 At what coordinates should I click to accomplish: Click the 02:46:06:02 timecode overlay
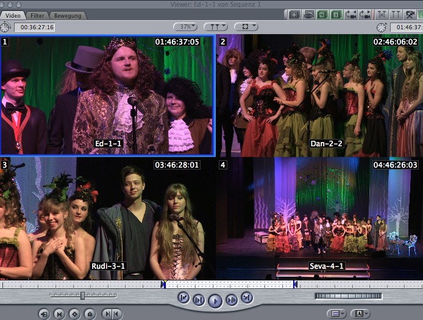(x=395, y=42)
